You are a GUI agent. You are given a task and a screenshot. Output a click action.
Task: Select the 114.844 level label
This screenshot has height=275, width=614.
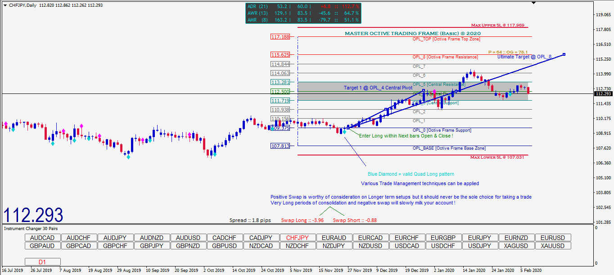pyautogui.click(x=280, y=64)
